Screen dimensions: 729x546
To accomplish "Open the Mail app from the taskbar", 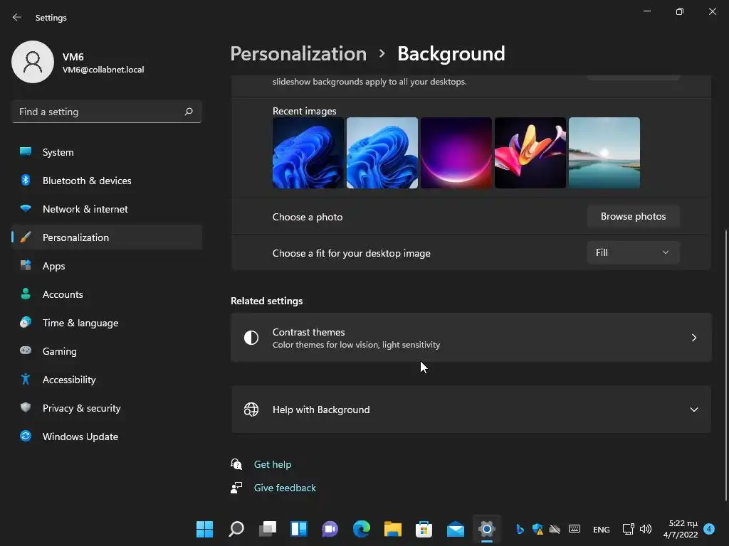I will click(x=456, y=529).
